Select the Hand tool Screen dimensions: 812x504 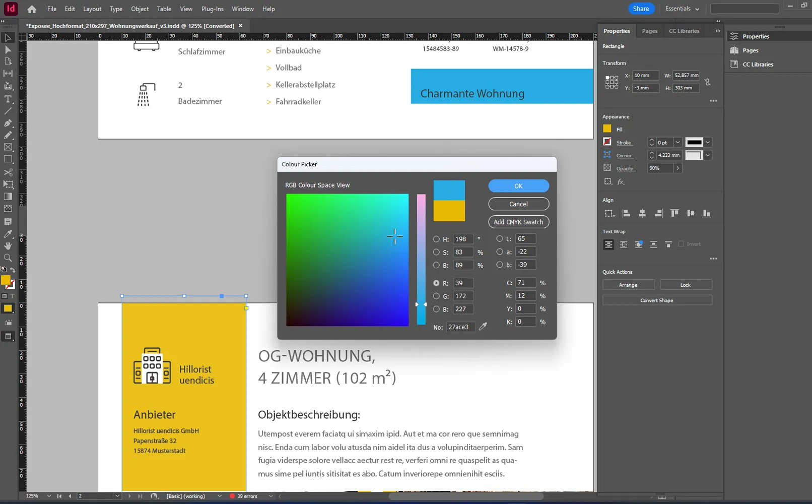pyautogui.click(x=8, y=246)
